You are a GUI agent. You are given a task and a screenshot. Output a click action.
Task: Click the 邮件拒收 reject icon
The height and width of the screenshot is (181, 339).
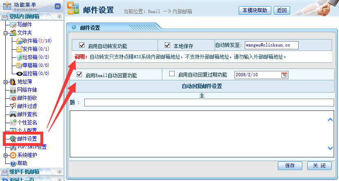(13, 98)
